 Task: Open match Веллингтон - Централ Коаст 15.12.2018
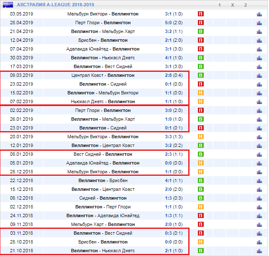tap(103, 189)
